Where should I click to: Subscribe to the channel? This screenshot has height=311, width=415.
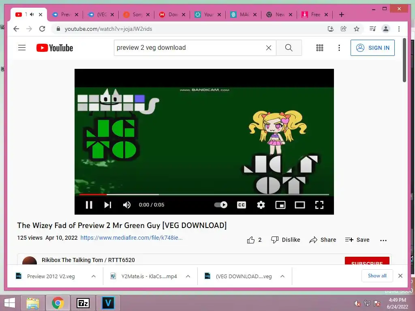click(x=367, y=261)
